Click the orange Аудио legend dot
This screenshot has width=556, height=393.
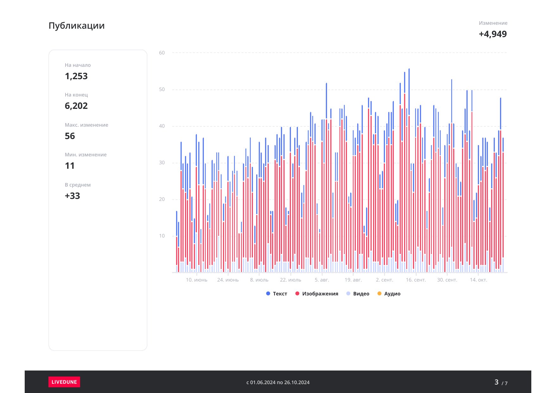[379, 294]
